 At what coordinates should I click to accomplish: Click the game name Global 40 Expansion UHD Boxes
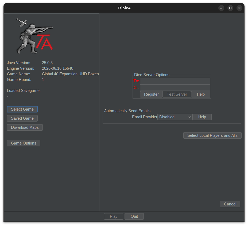[70, 74]
